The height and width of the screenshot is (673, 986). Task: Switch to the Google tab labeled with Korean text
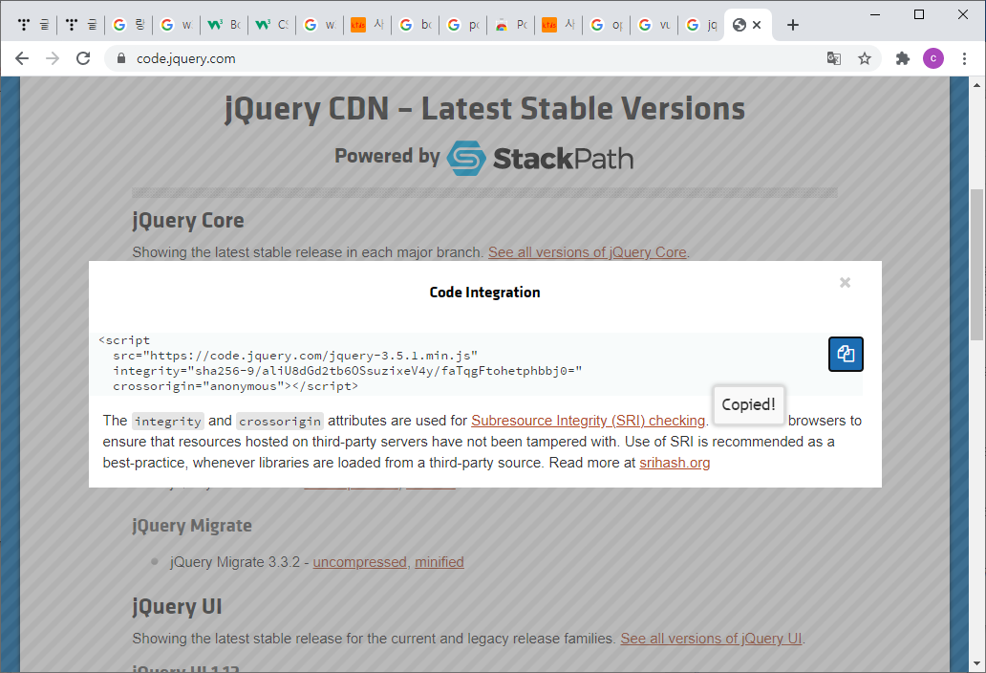pyautogui.click(x=128, y=25)
